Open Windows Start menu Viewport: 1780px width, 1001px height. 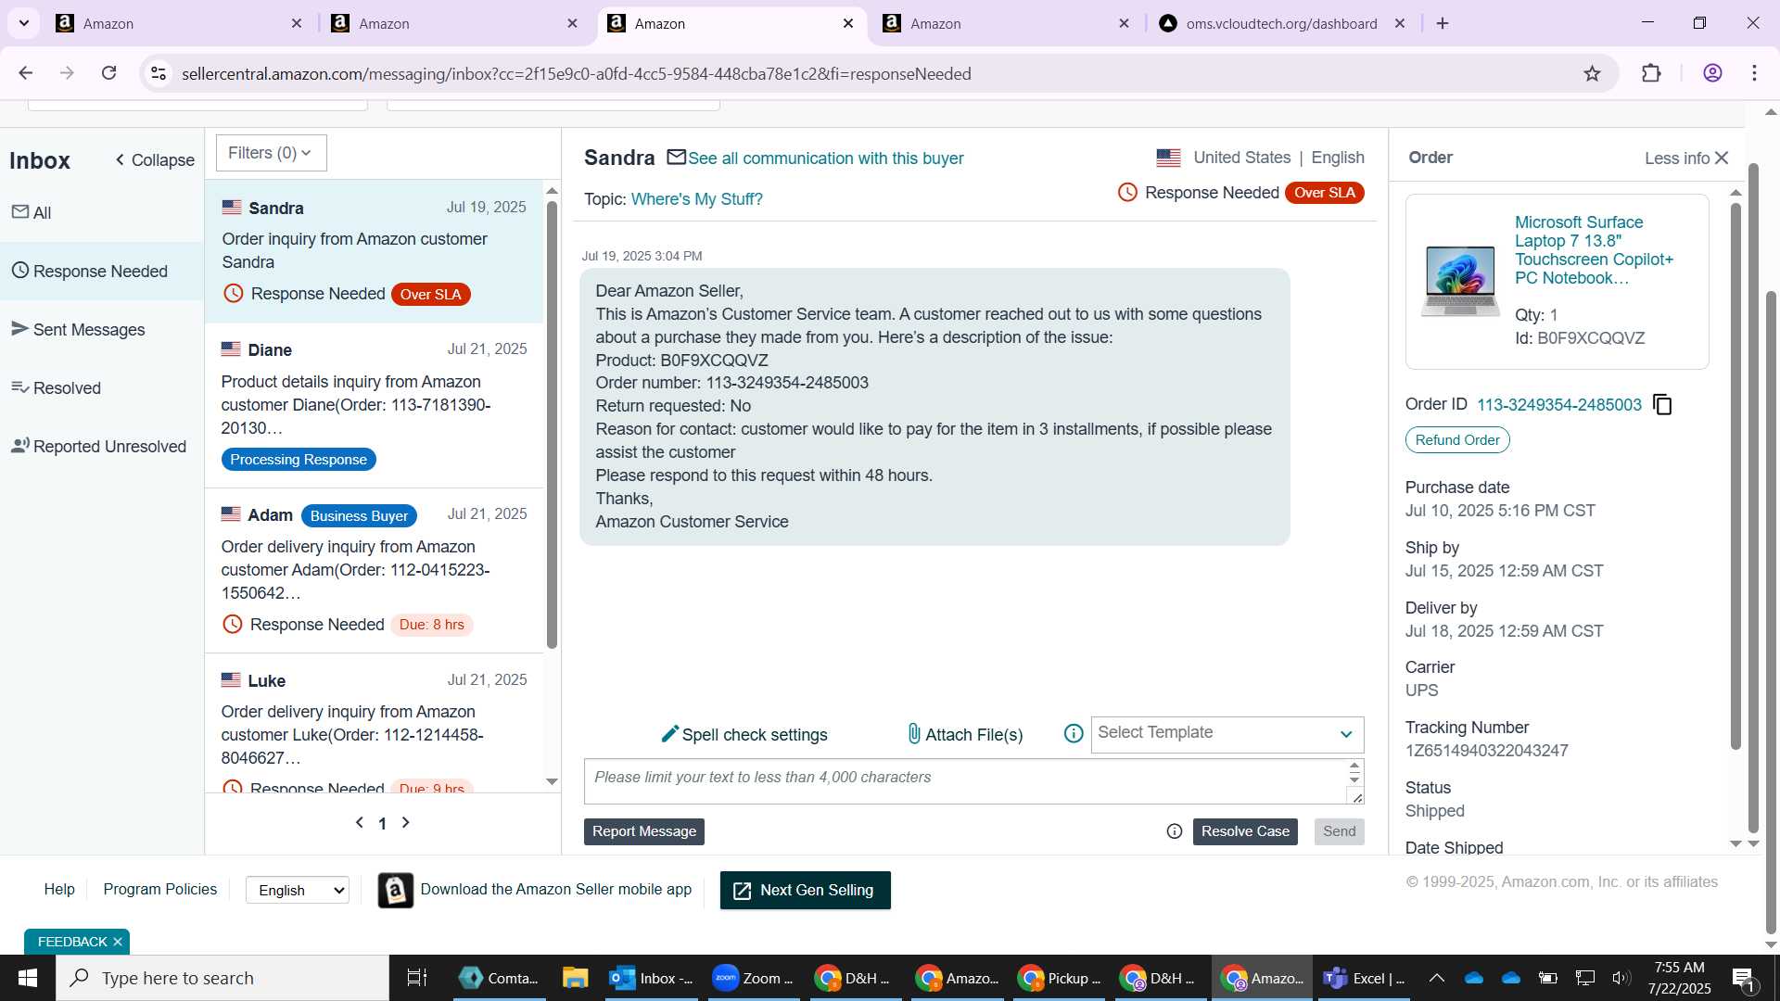[28, 978]
